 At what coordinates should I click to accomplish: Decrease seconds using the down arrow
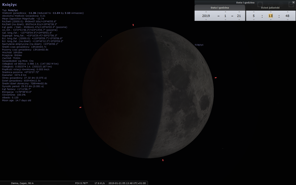[287, 20]
